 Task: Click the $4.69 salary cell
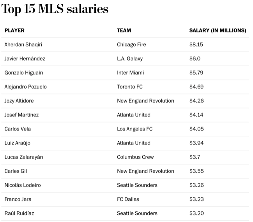(196, 87)
